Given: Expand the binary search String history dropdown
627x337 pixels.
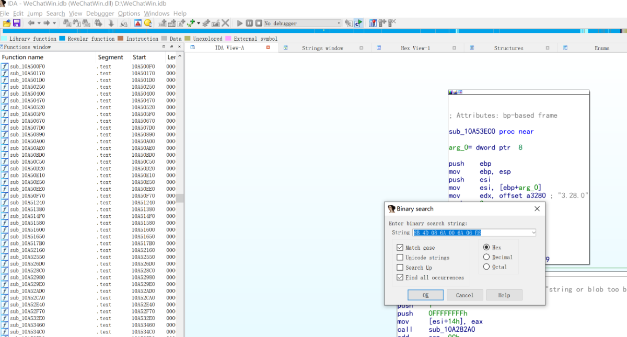Looking at the screenshot, I should point(533,233).
